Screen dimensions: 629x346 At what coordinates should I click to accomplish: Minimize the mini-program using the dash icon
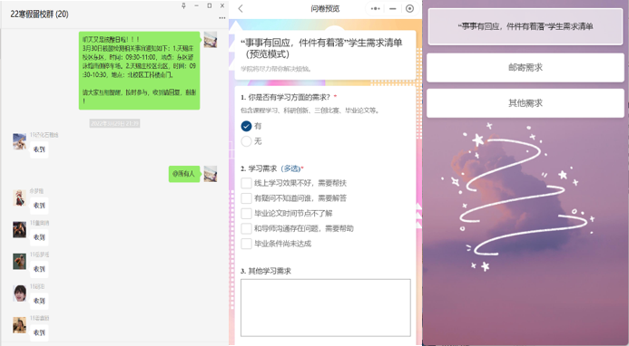[x=393, y=9]
